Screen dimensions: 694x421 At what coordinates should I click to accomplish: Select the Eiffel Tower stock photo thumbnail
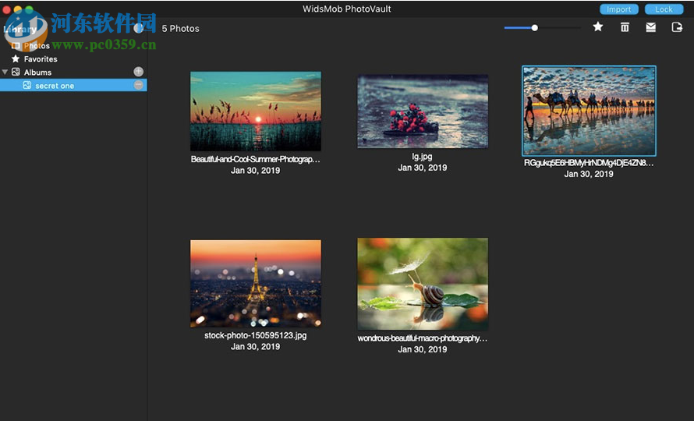pyautogui.click(x=256, y=283)
